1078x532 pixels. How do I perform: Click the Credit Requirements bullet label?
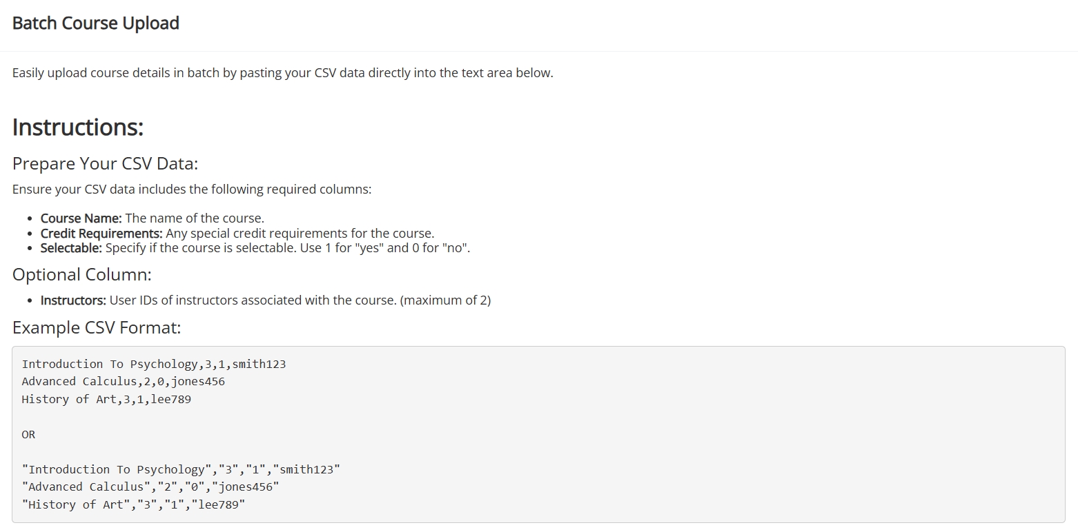click(101, 233)
